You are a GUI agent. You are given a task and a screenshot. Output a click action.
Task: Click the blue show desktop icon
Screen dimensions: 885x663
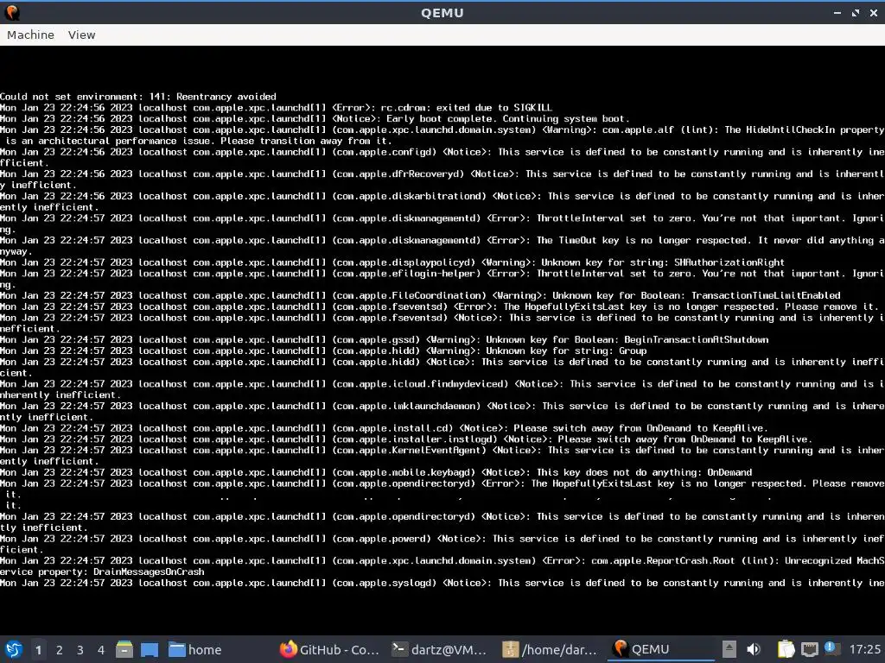point(150,649)
